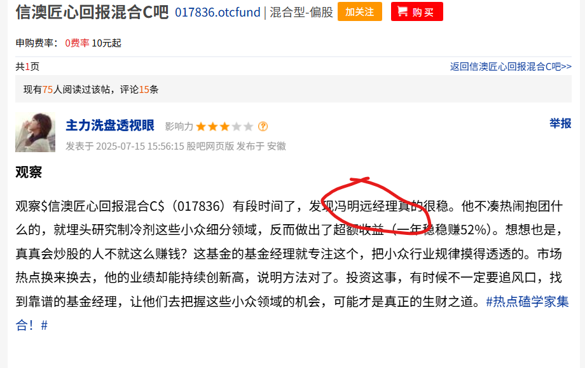Screen dimensions: 585x368
Task: Open user profile 主力洗盘透视眼
Action: (x=110, y=125)
